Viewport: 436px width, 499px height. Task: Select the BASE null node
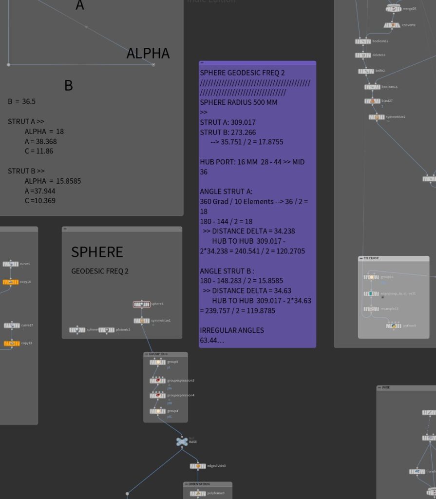(182, 441)
